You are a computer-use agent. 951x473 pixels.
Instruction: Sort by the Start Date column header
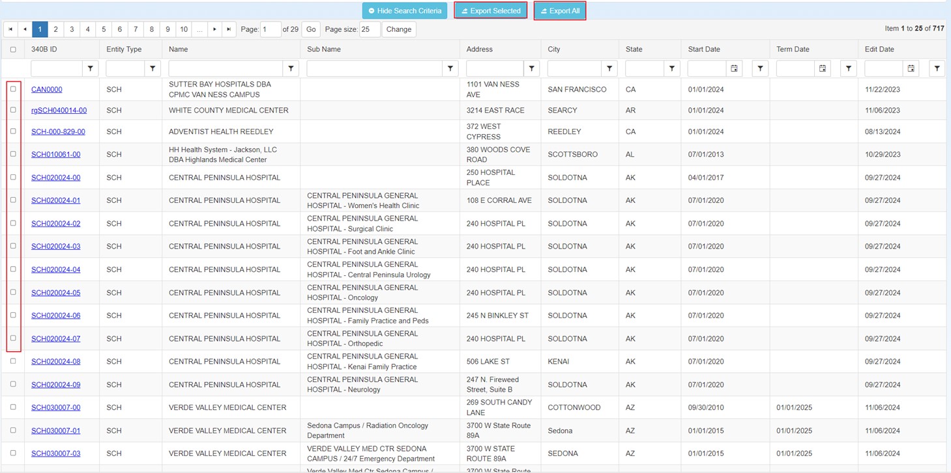tap(705, 49)
